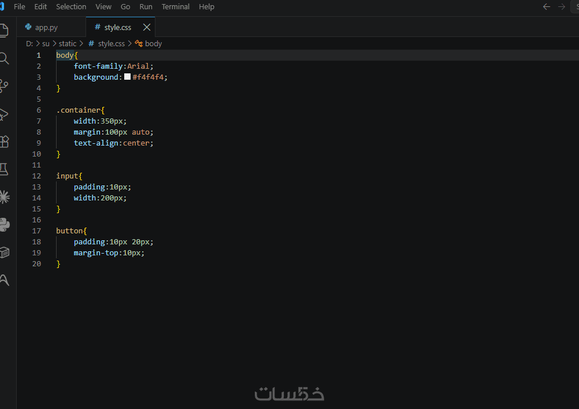Viewport: 579px width, 409px height.
Task: Click the Arial value text
Action: point(138,66)
